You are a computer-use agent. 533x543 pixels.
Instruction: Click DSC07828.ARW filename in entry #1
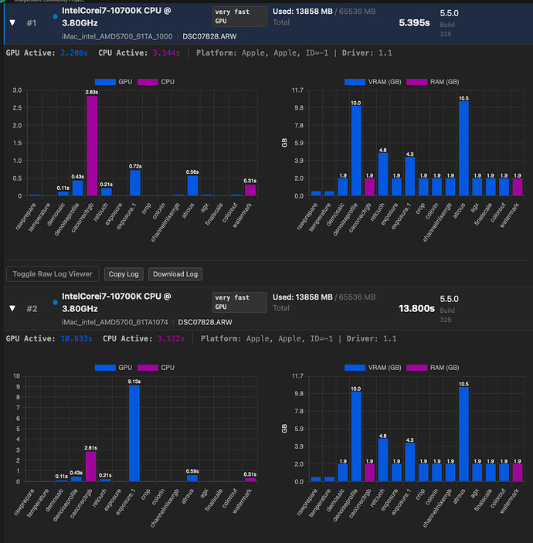(x=209, y=36)
